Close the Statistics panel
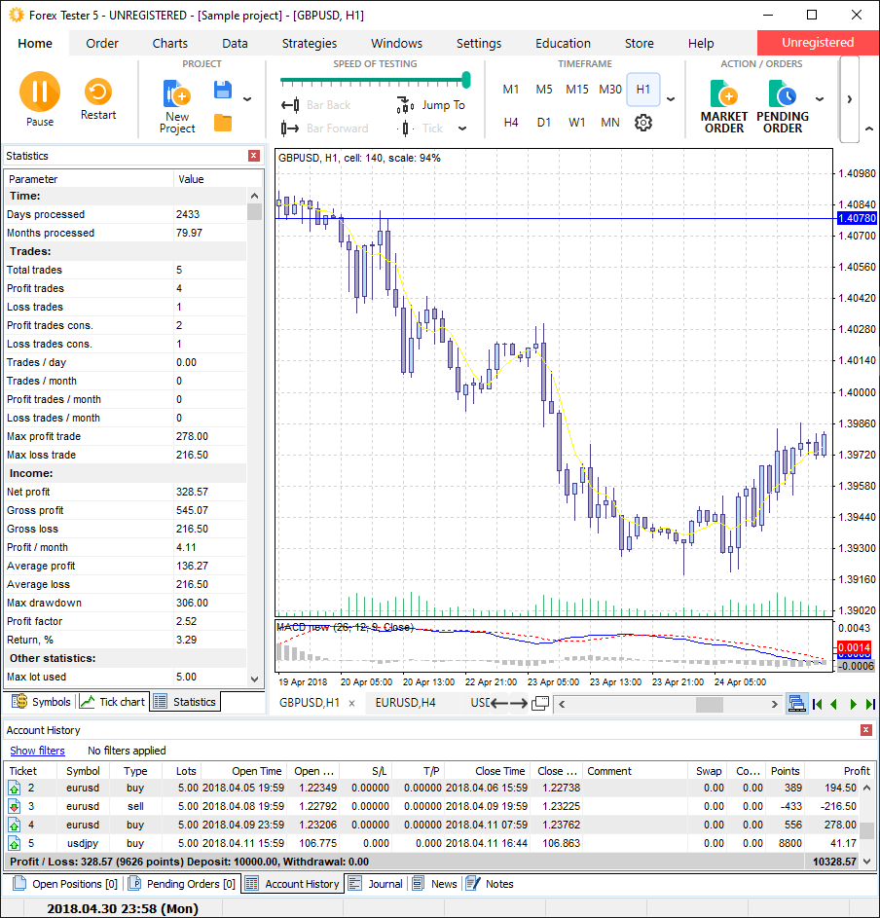The image size is (880, 918). [x=253, y=155]
